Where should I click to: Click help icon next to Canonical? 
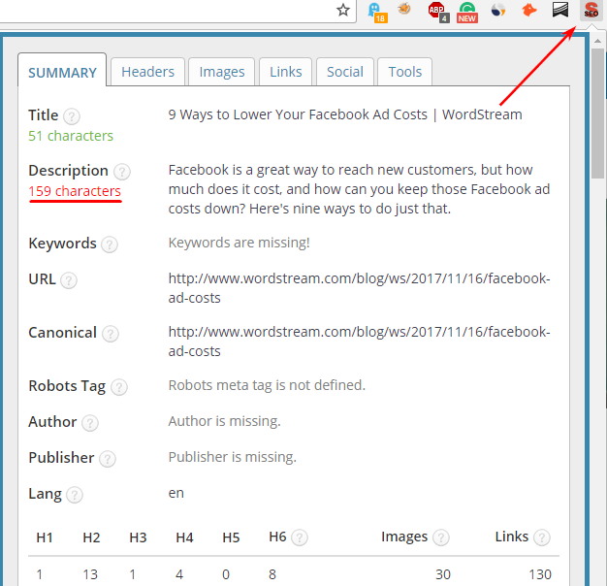pyautogui.click(x=111, y=334)
